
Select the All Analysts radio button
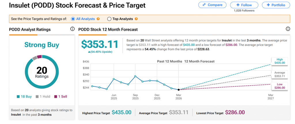coord(73,19)
